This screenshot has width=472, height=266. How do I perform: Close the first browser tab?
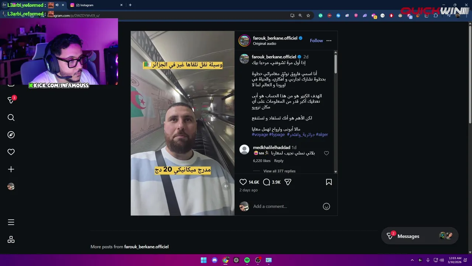pos(63,5)
